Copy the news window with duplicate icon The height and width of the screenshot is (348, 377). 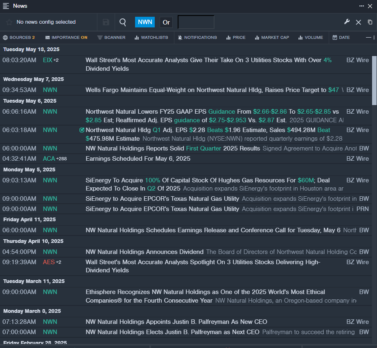tap(370, 22)
